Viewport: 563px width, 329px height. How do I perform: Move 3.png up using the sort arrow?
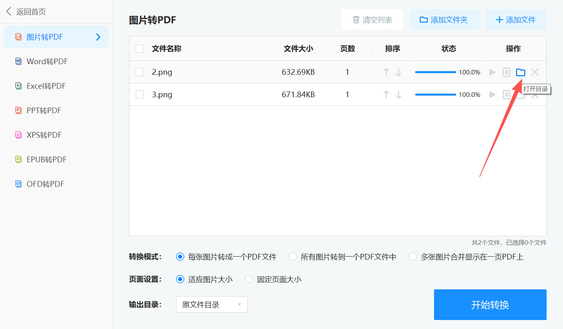386,94
